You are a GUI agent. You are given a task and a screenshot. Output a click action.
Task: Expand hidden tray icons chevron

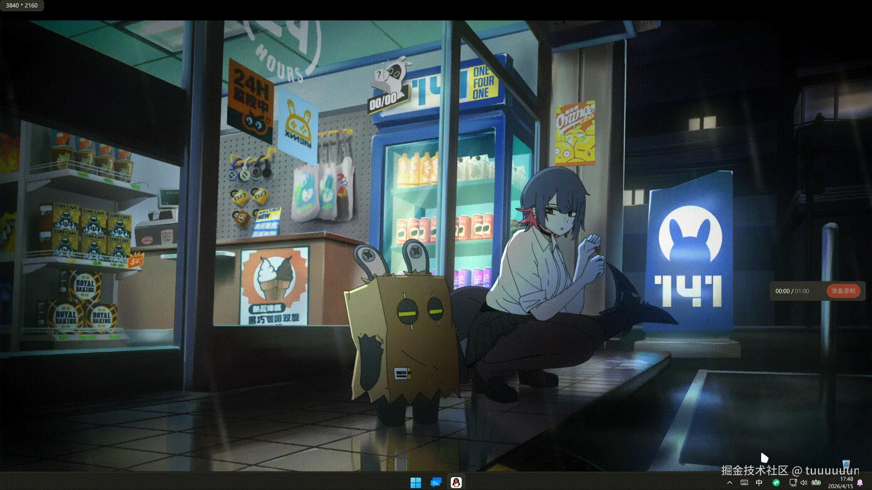click(730, 483)
